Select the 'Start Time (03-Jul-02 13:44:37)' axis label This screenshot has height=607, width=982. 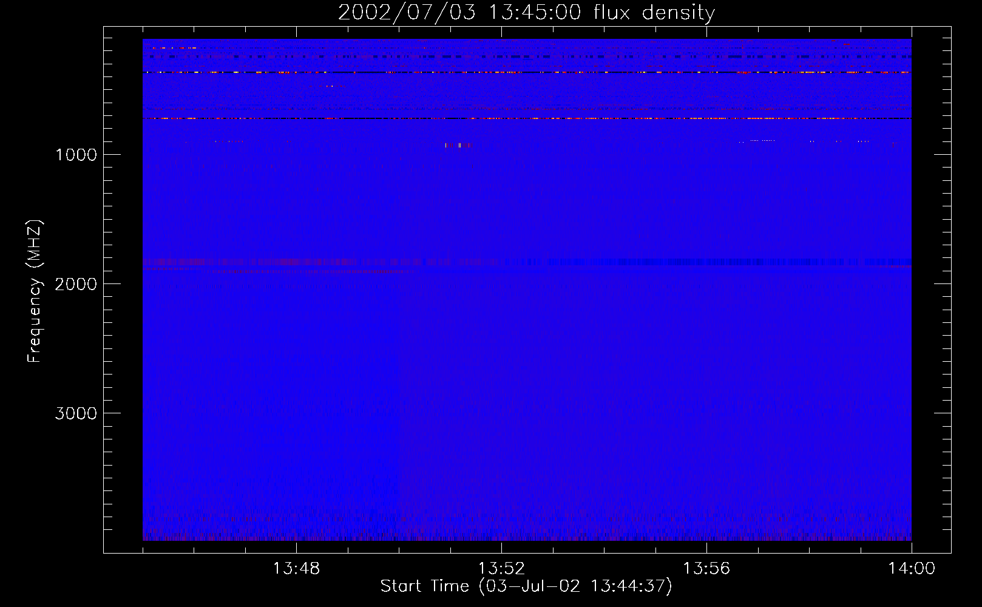(x=526, y=586)
